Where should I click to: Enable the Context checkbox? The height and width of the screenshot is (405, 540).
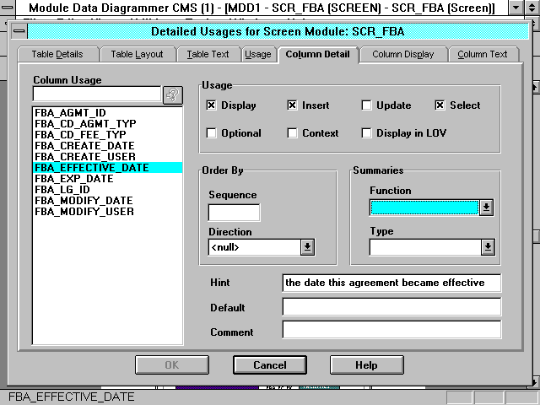pyautogui.click(x=293, y=133)
